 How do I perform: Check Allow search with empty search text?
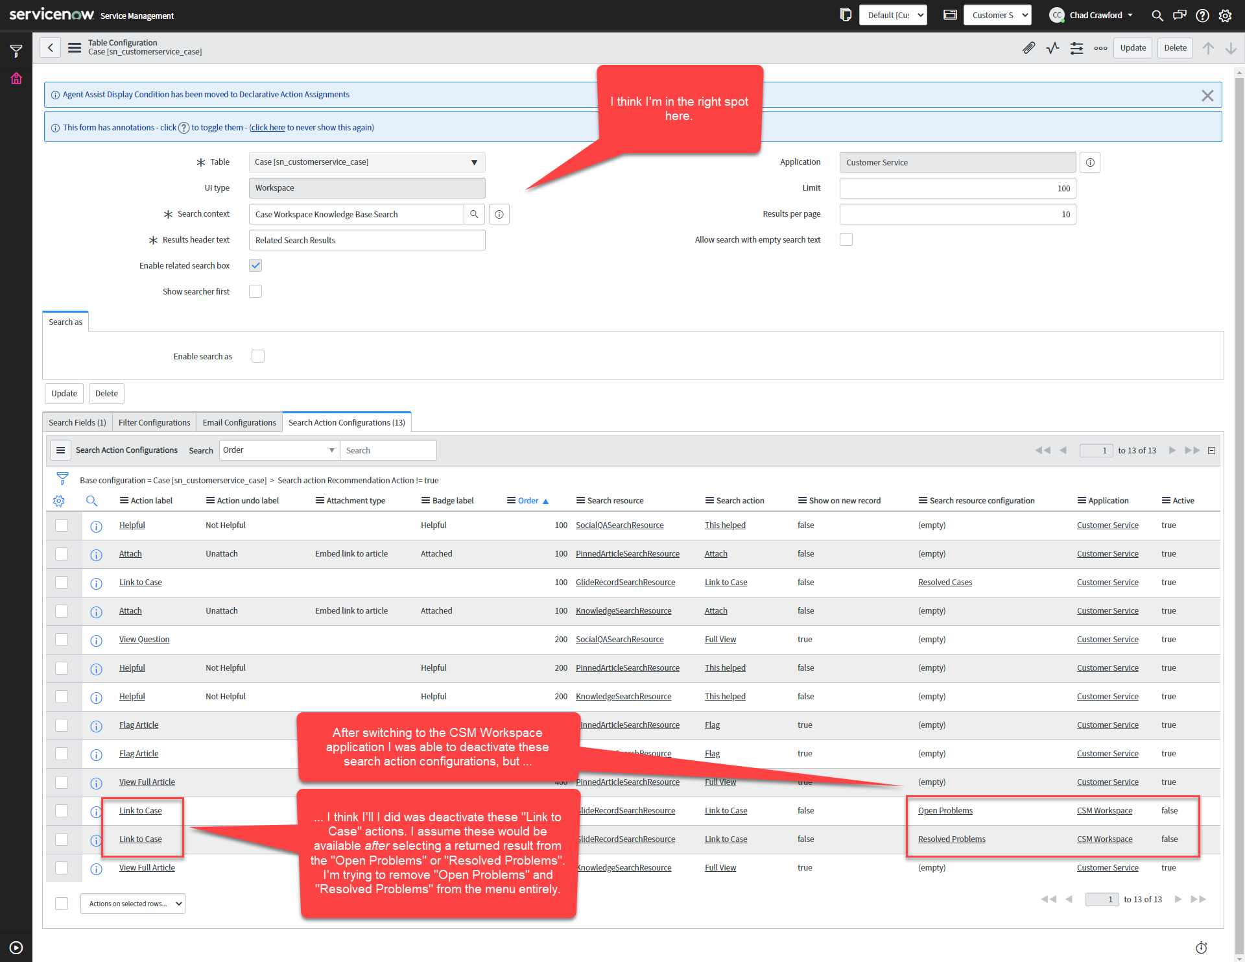pos(846,239)
